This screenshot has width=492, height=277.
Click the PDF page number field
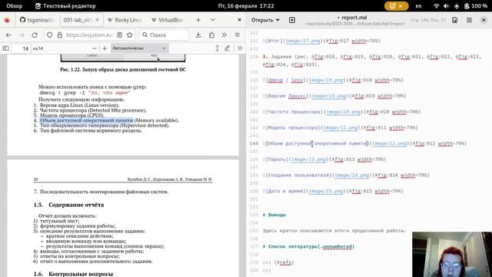coord(22,48)
